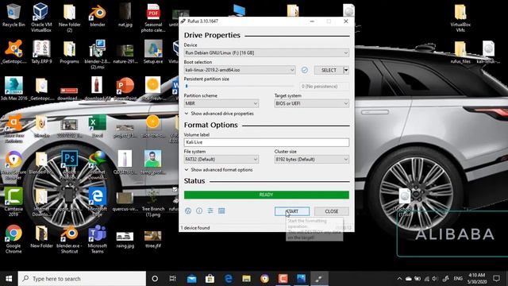Click the Persistent partition size slider
508x286 pixels.
point(239,87)
